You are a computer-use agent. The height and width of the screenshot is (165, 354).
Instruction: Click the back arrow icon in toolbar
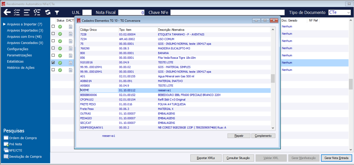click(7, 12)
